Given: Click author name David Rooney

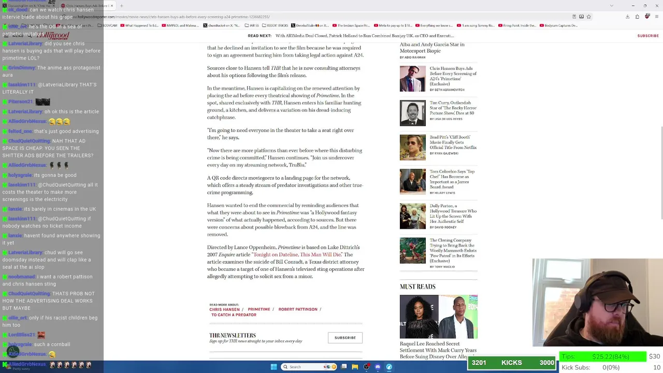Looking at the screenshot, I should point(445,227).
